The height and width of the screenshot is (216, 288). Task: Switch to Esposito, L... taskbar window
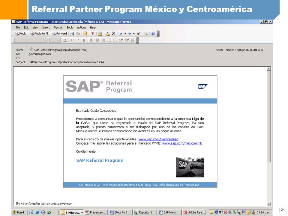pyautogui.click(x=145, y=212)
